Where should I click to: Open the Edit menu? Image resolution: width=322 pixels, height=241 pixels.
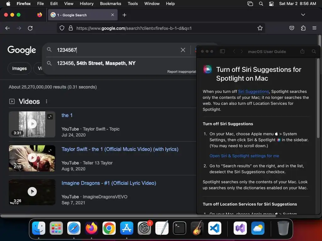point(54,3)
